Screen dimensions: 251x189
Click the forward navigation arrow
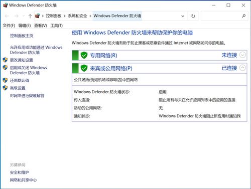coord(16,16)
